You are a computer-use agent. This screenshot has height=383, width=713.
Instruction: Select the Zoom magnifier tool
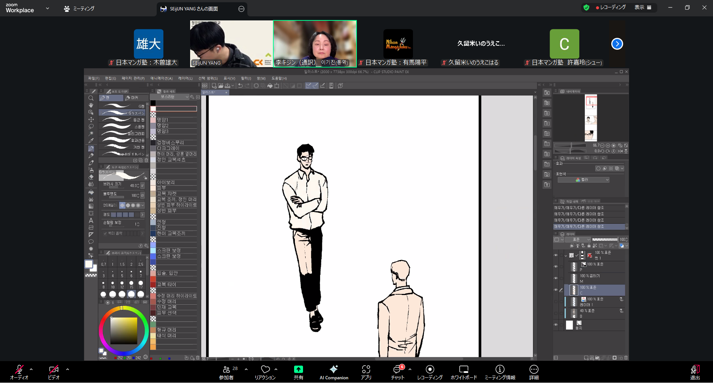[91, 98]
